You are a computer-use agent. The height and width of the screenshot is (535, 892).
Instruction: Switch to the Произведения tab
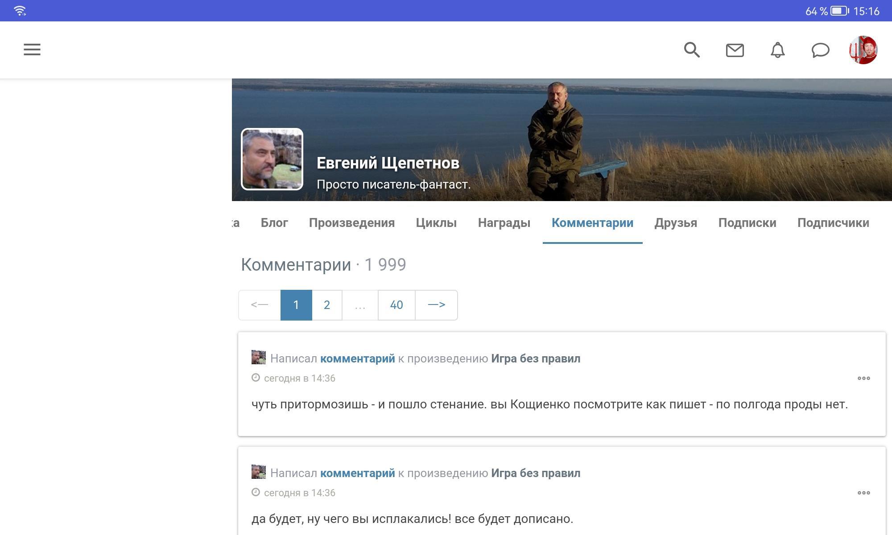click(351, 222)
